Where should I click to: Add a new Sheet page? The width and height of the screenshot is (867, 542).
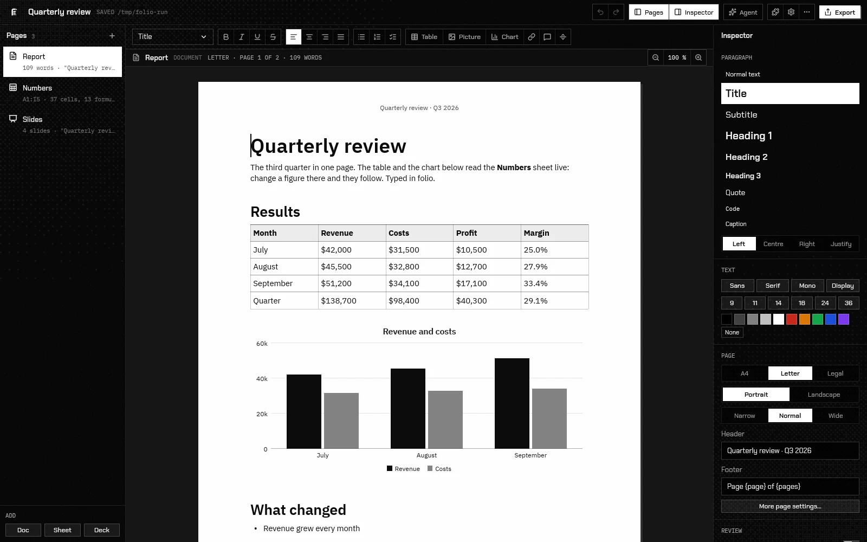pyautogui.click(x=62, y=530)
